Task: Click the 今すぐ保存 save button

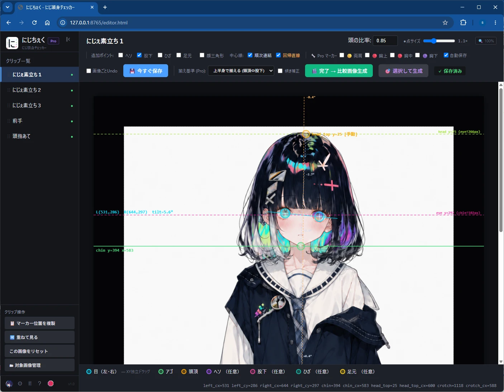Action: [x=146, y=71]
